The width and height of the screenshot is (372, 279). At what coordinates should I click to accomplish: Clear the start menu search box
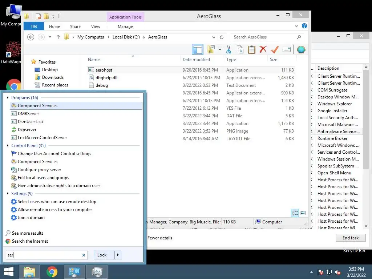coord(84,255)
